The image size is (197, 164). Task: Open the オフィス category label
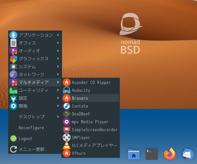pos(27,43)
